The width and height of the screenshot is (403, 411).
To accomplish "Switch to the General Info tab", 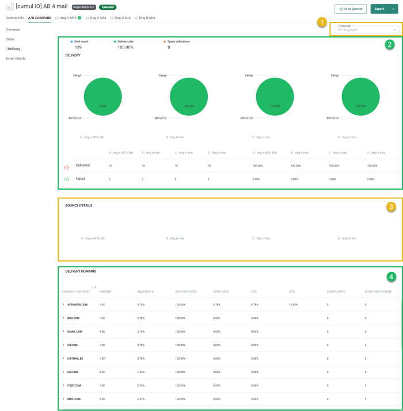I will click(14, 18).
